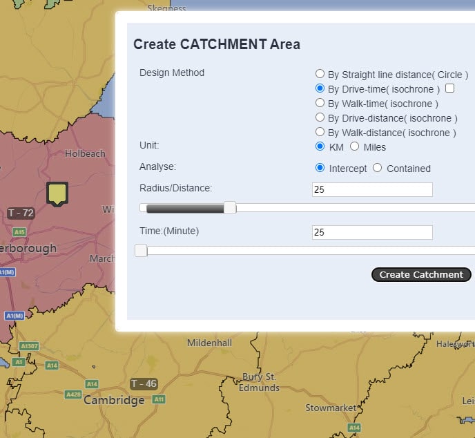Switch unit to Miles

coord(354,146)
